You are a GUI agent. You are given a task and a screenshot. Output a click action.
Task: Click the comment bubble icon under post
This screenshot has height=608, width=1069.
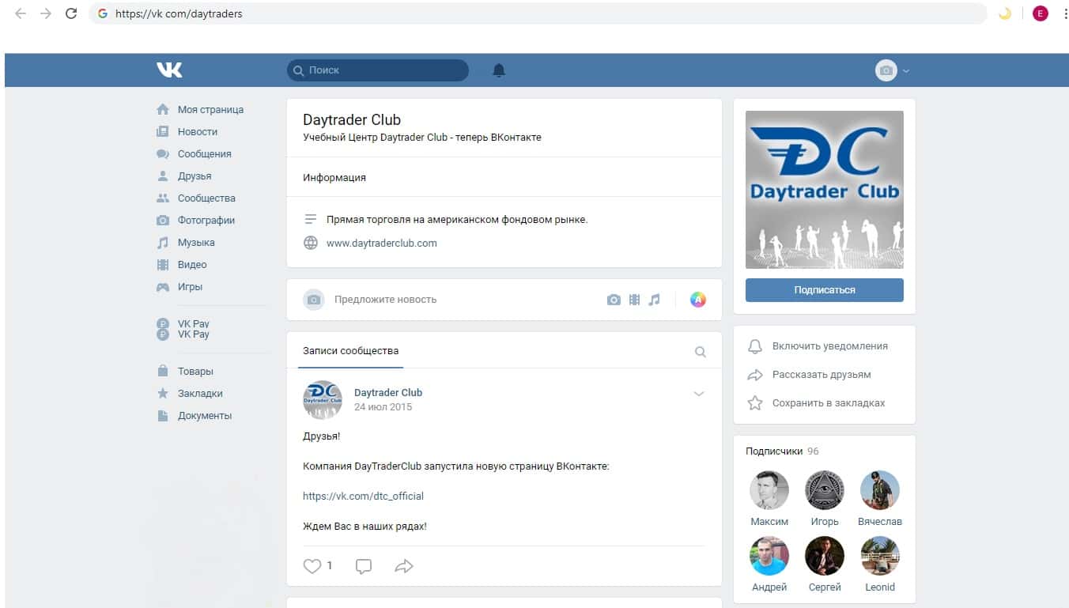coord(364,566)
